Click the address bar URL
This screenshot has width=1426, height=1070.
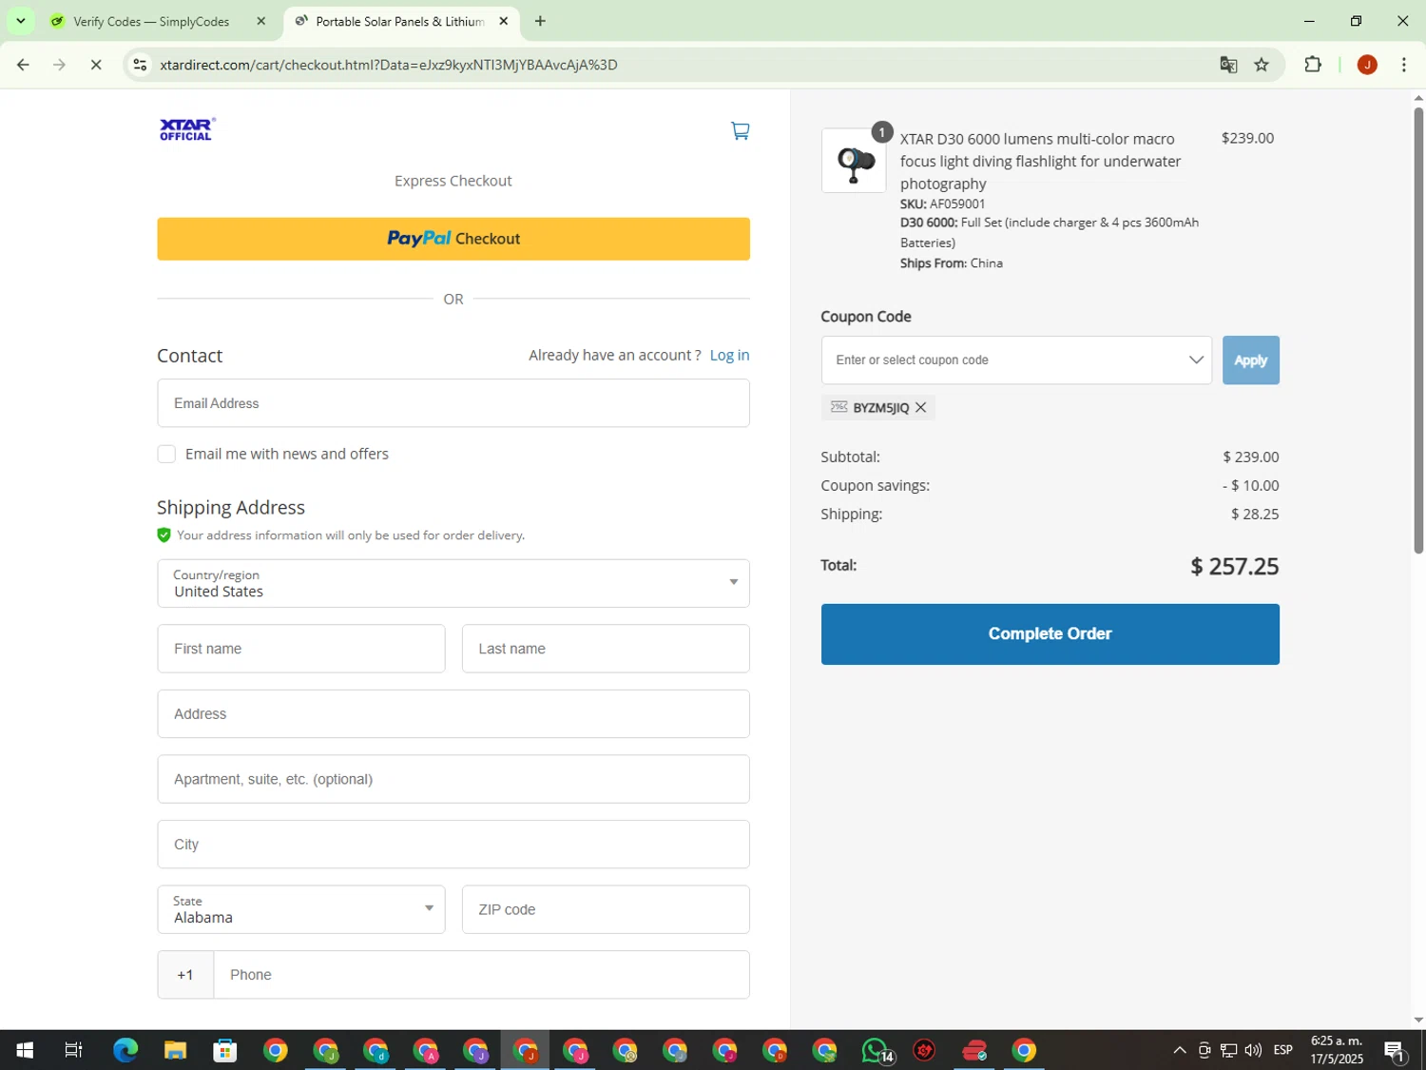pos(389,65)
